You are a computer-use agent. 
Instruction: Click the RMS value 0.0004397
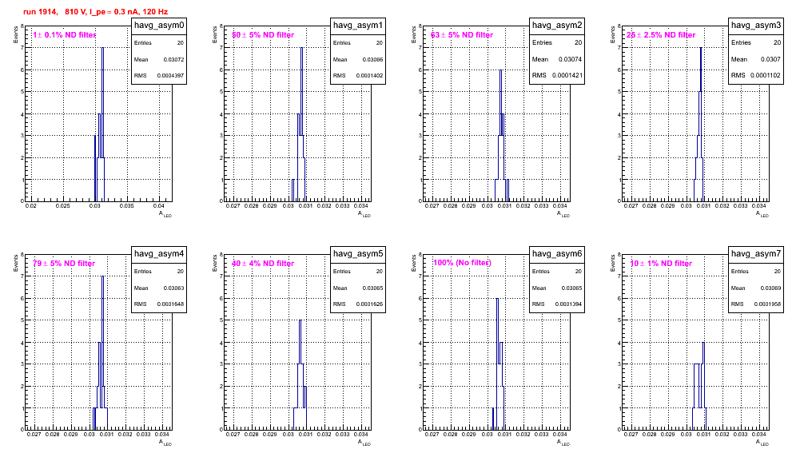[170, 76]
